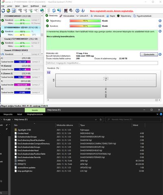Select the Crucial_CT275MX300SSD1 disk
The width and height of the screenshot is (163, 195).
coord(21,43)
